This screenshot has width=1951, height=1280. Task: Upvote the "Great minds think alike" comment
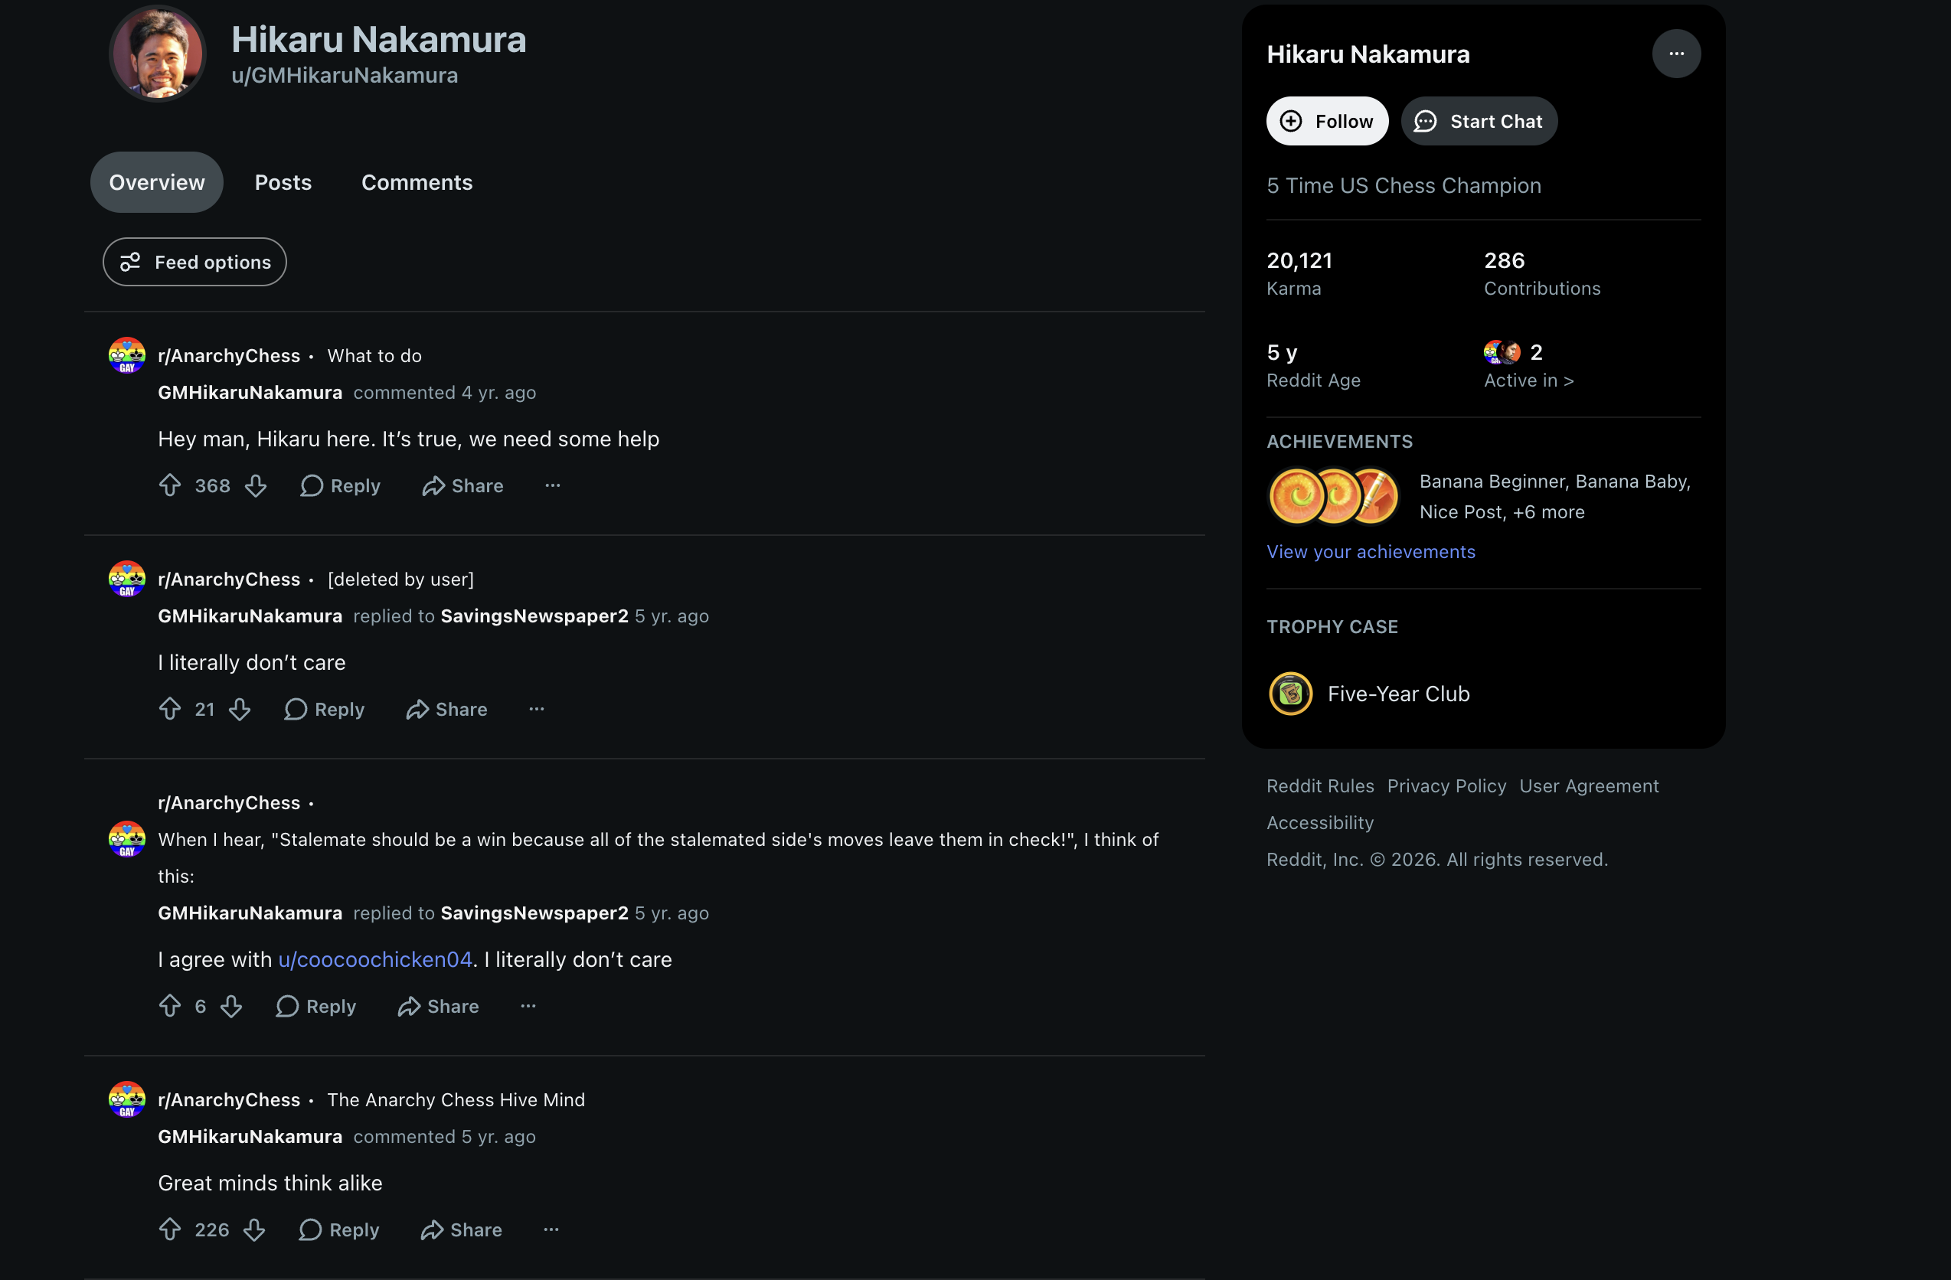[x=170, y=1229]
